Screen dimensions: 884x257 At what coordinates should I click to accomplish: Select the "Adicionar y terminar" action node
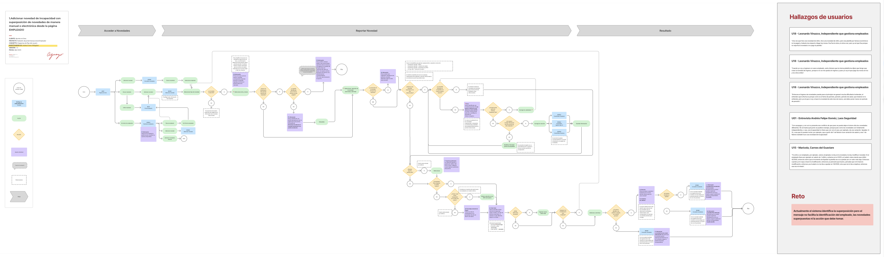pyautogui.click(x=595, y=213)
